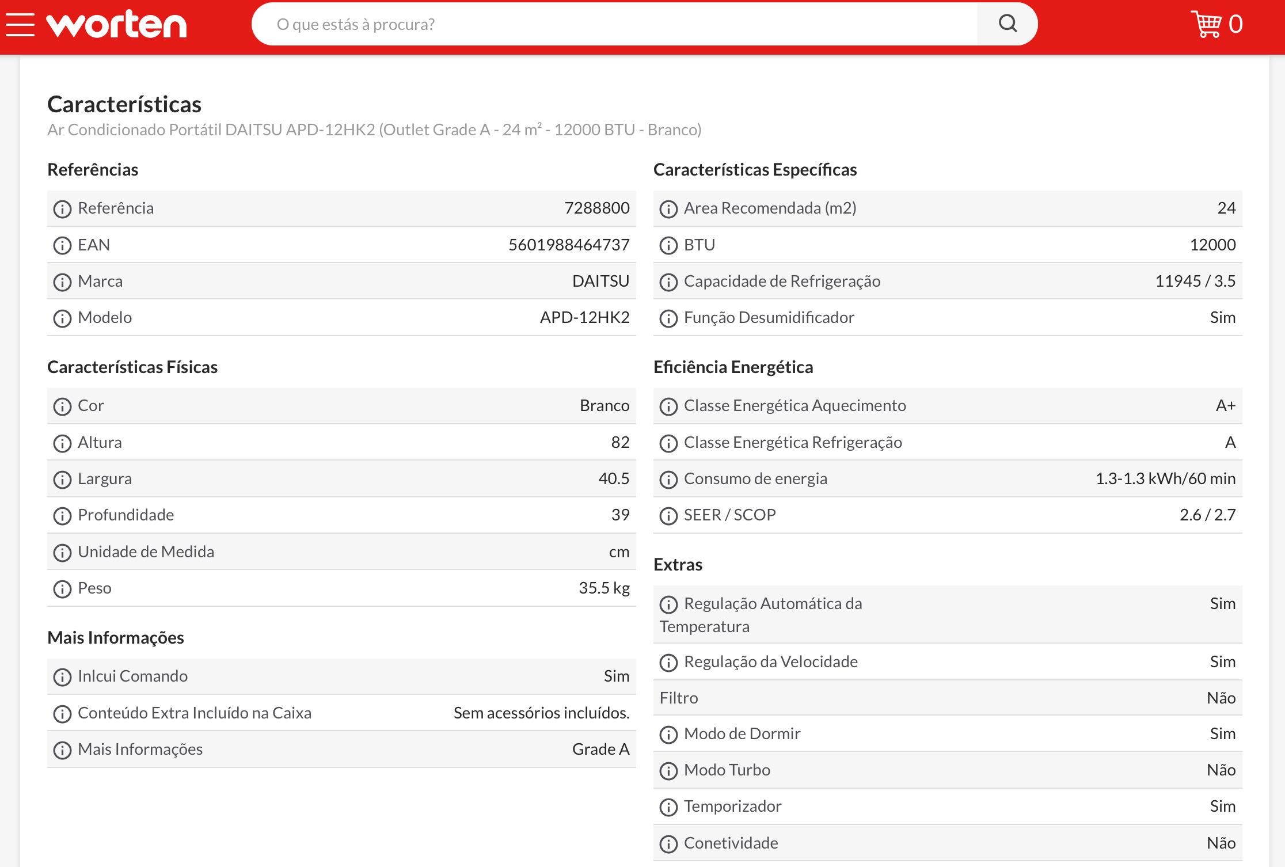Image resolution: width=1285 pixels, height=867 pixels.
Task: Click the Grade A value
Action: click(600, 749)
